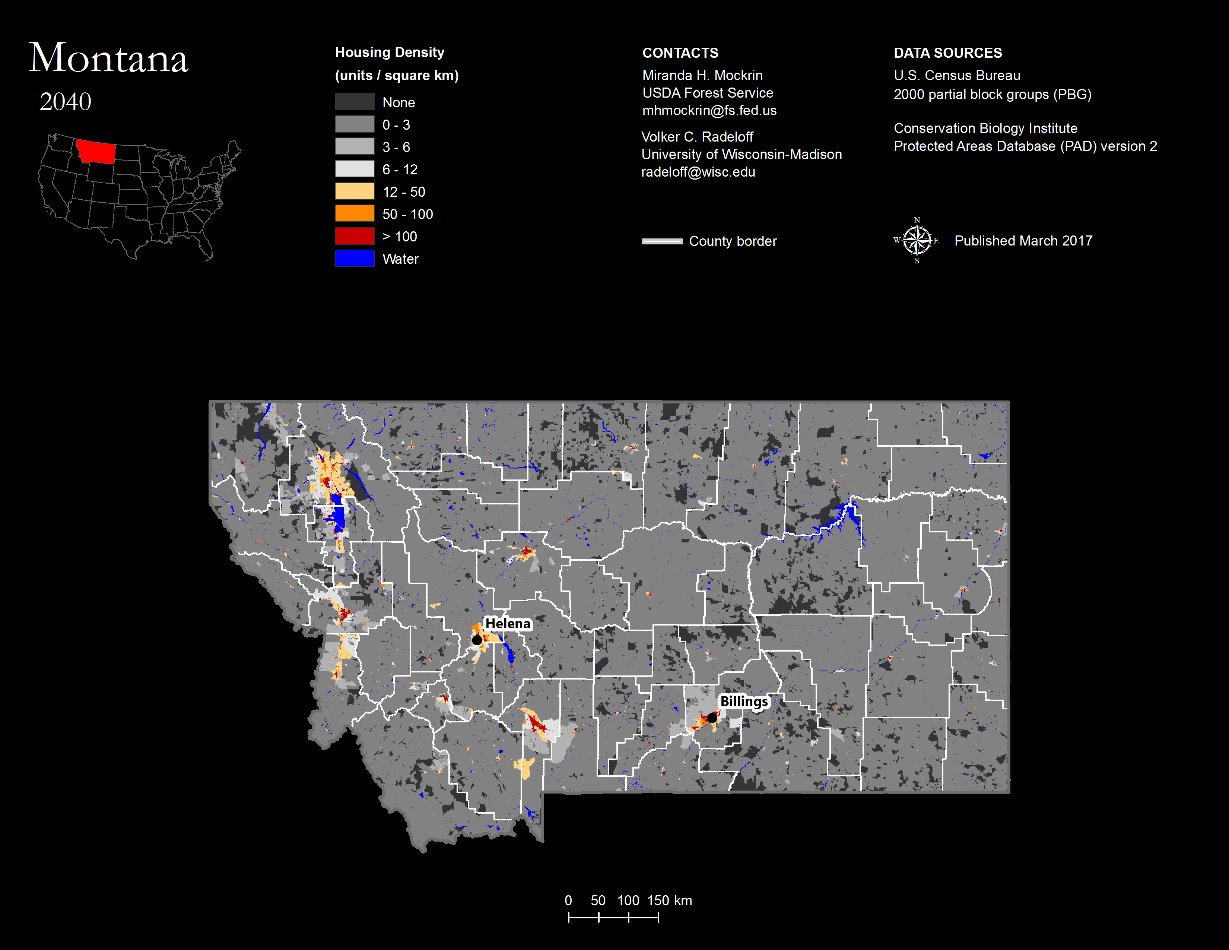This screenshot has width=1229, height=950.
Task: Click the USDA Forest Service text
Action: click(x=707, y=93)
